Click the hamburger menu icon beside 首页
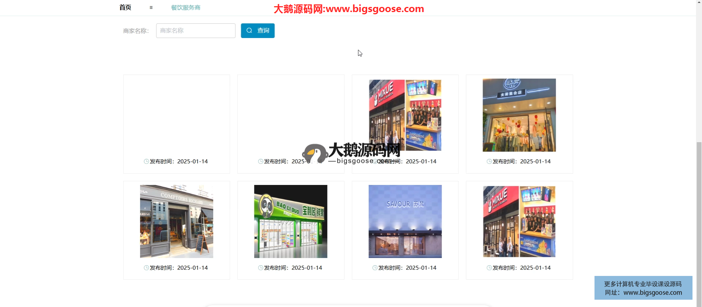This screenshot has height=307, width=702. click(151, 8)
